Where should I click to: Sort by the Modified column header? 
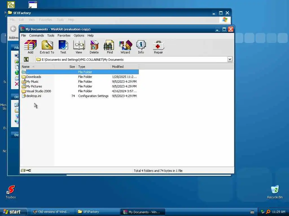coord(124,67)
